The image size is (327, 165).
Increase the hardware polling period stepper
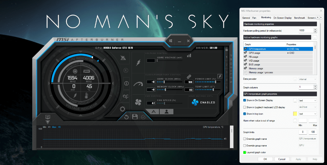(315, 29)
